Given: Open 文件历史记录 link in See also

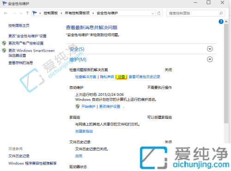Looking at the screenshot, I should (19, 156).
